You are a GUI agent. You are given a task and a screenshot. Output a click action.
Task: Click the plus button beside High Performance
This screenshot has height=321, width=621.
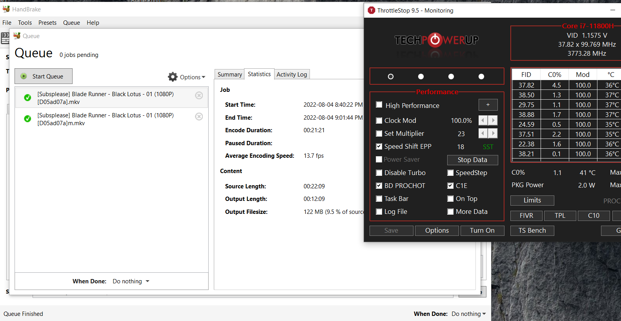[488, 105]
